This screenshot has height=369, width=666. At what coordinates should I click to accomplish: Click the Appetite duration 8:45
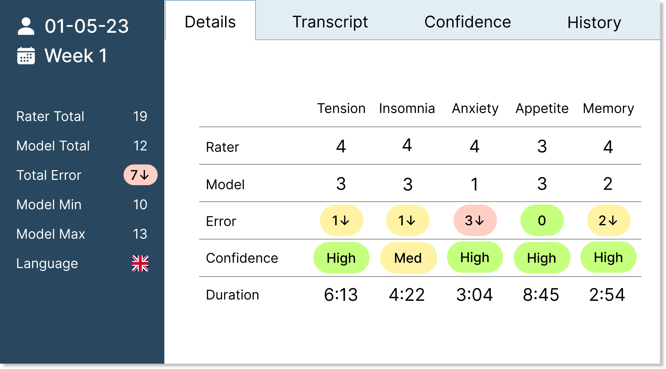tap(541, 295)
